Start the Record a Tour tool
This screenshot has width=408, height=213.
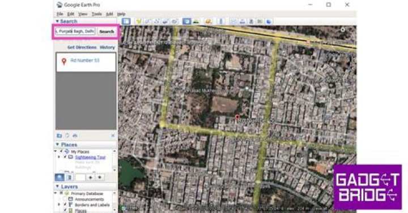point(175,21)
